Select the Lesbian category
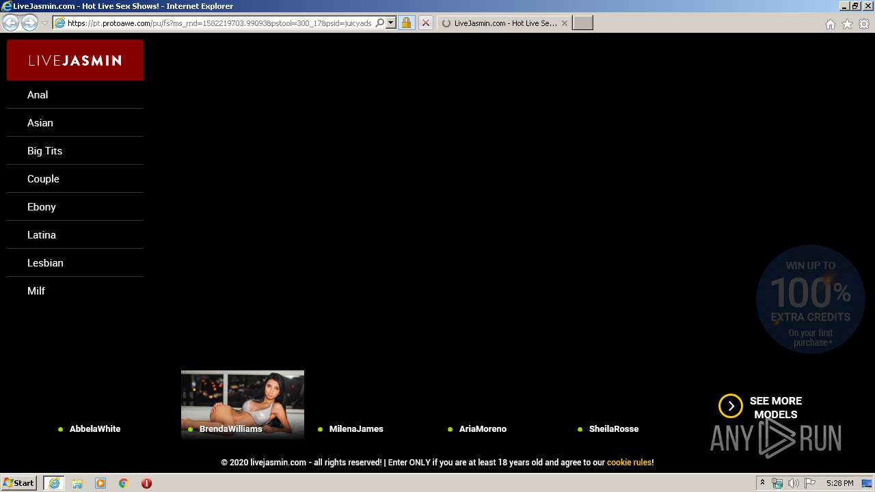The image size is (875, 492). tap(75, 262)
